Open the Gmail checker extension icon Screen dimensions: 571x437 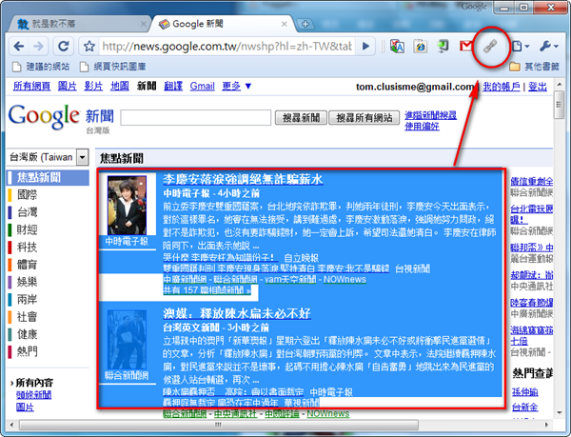pyautogui.click(x=465, y=47)
